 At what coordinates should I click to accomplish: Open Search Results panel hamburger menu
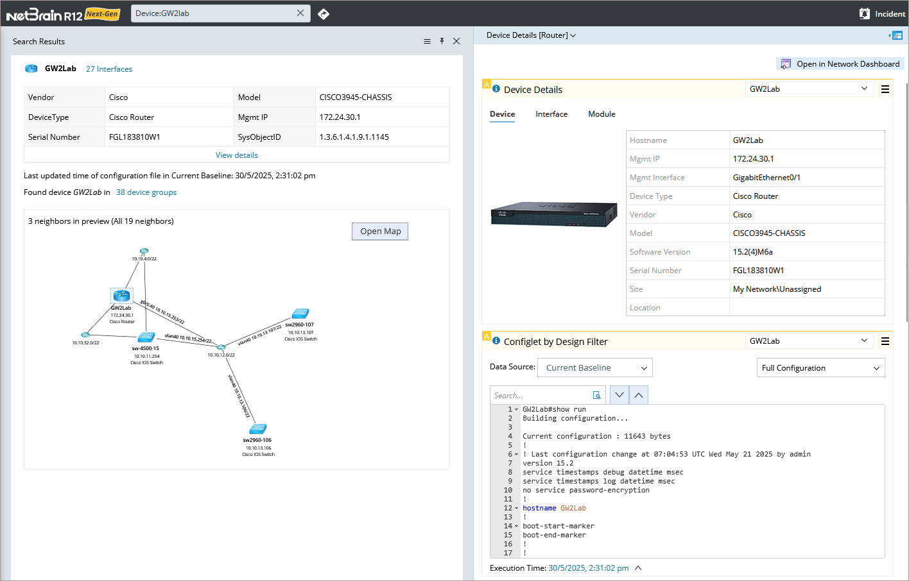tap(427, 41)
